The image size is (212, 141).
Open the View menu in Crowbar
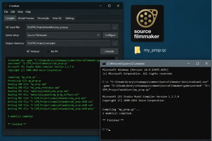(20, 12)
